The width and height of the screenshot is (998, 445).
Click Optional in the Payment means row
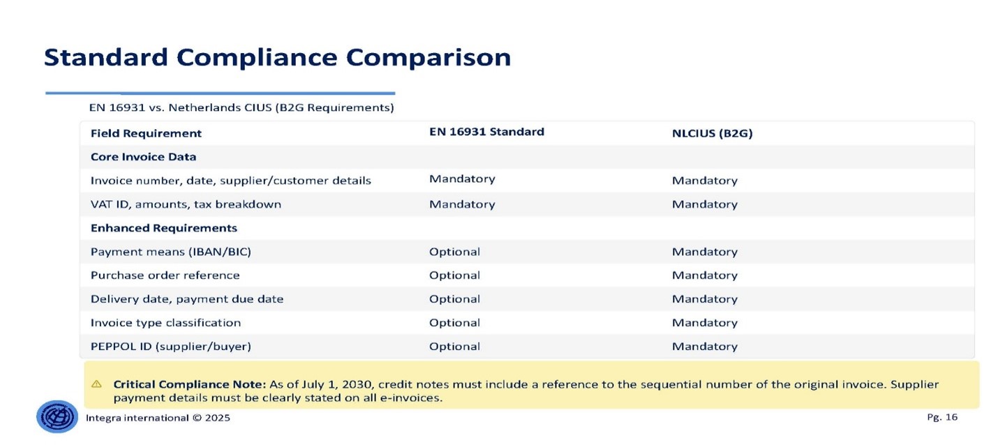(x=454, y=252)
